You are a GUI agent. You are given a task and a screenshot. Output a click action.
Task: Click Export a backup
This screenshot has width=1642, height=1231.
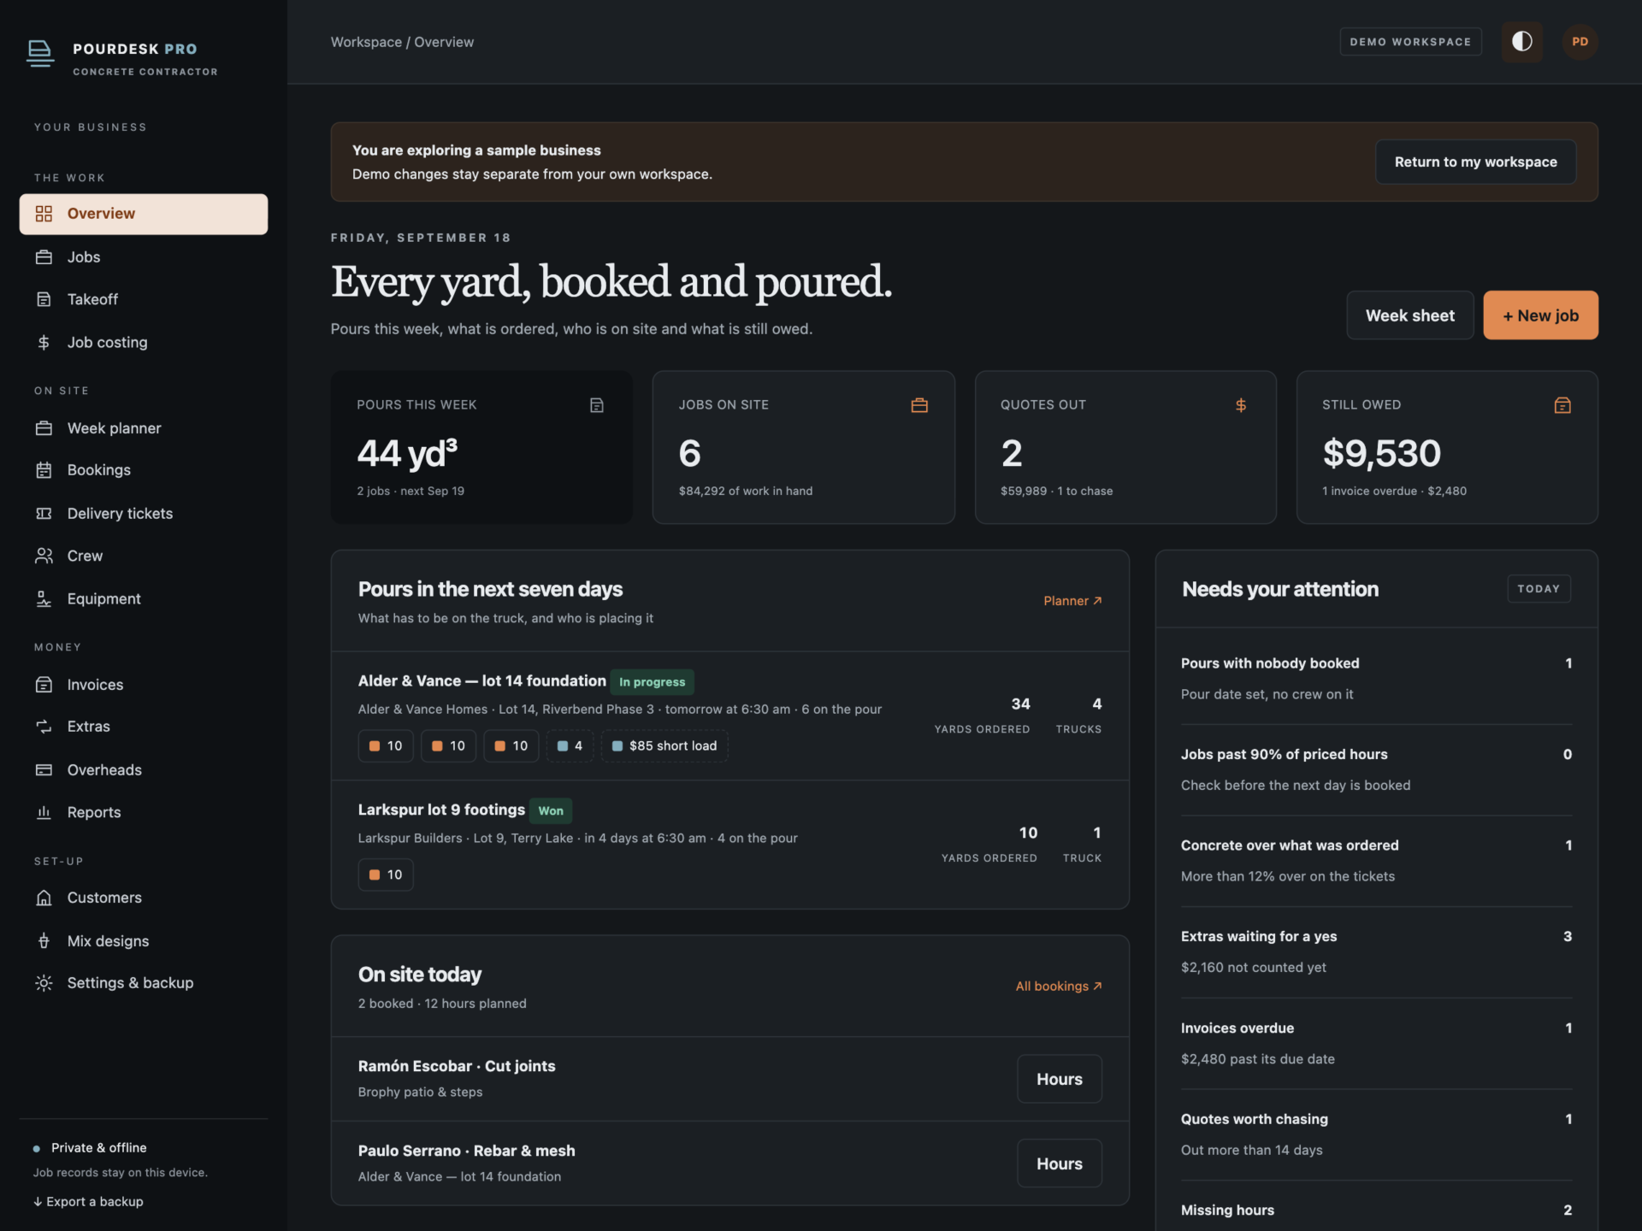coord(88,1201)
